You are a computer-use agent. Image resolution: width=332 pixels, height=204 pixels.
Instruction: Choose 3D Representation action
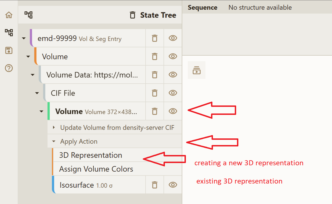[x=91, y=155]
